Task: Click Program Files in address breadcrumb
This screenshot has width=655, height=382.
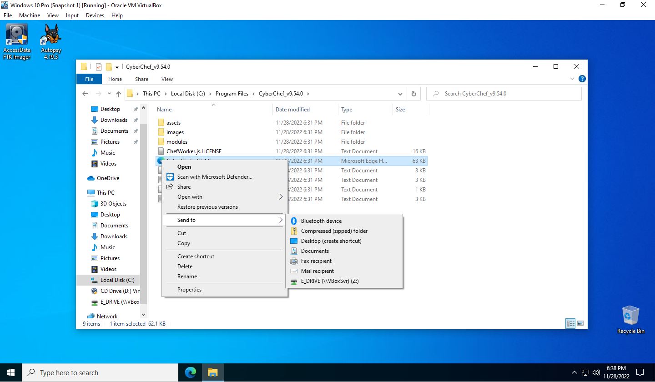Action: pos(232,94)
